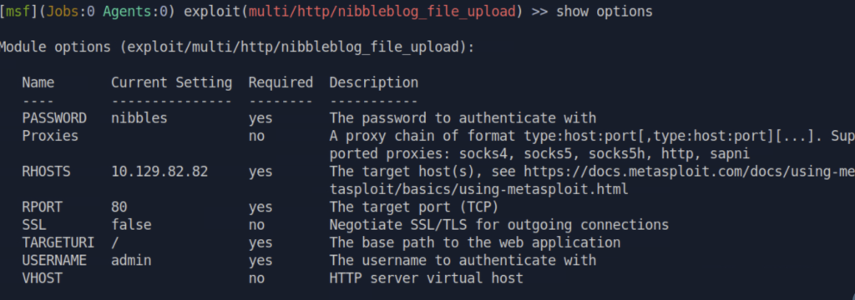
Task: Select the USERNAME value admin
Action: [x=131, y=261]
